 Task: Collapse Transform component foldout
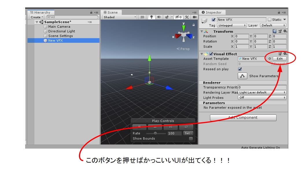(202, 32)
